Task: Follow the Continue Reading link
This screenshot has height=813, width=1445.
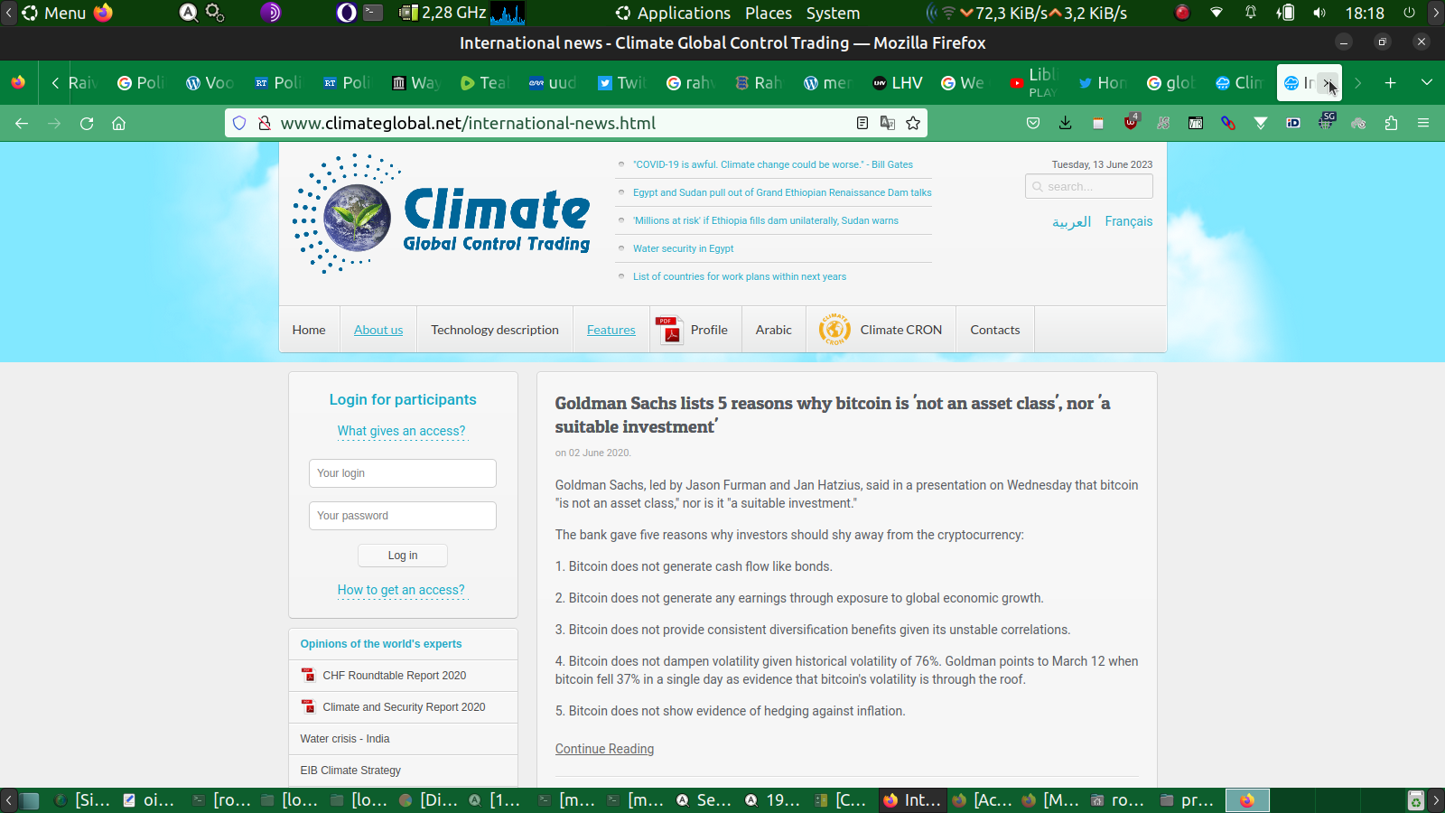Action: tap(604, 749)
